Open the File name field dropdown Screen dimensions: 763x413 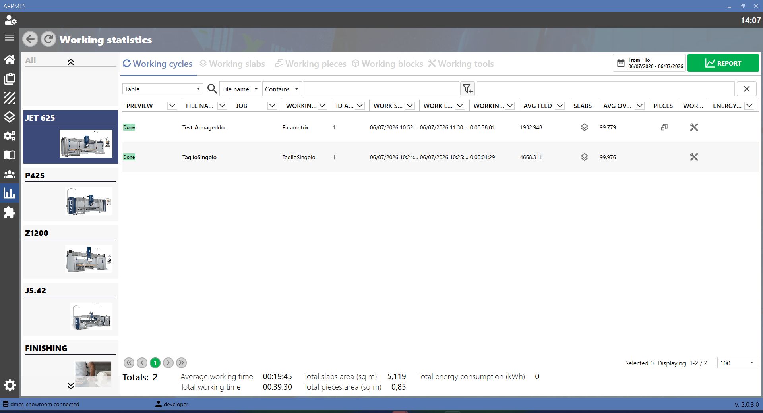pos(240,89)
